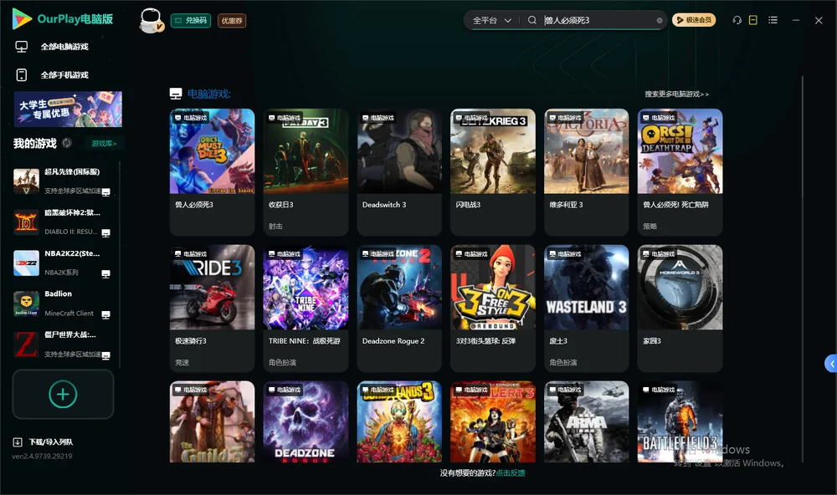Select NBA2K22 in my games
The image size is (837, 495).
(64, 263)
